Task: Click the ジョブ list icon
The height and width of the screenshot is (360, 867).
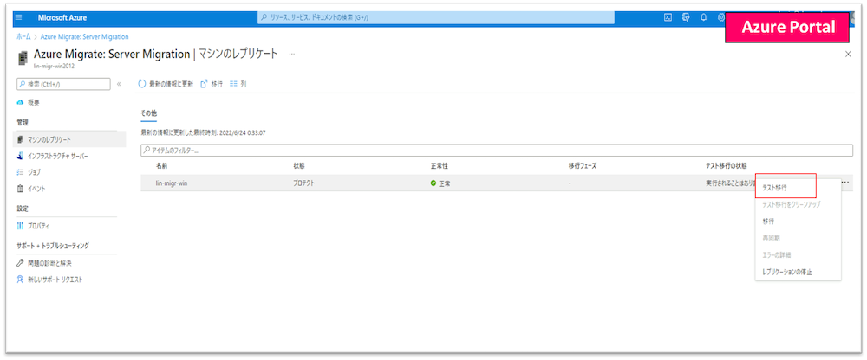Action: pos(21,172)
